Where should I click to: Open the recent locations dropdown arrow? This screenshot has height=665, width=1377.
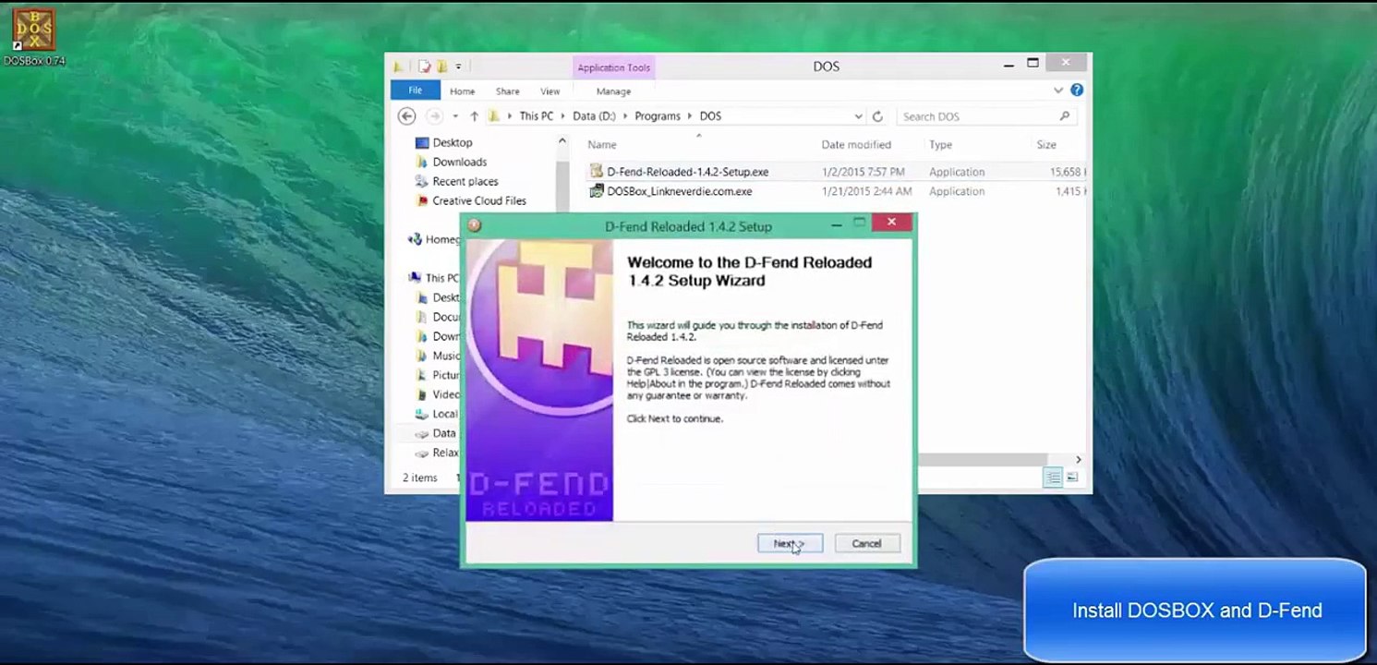[x=455, y=116]
